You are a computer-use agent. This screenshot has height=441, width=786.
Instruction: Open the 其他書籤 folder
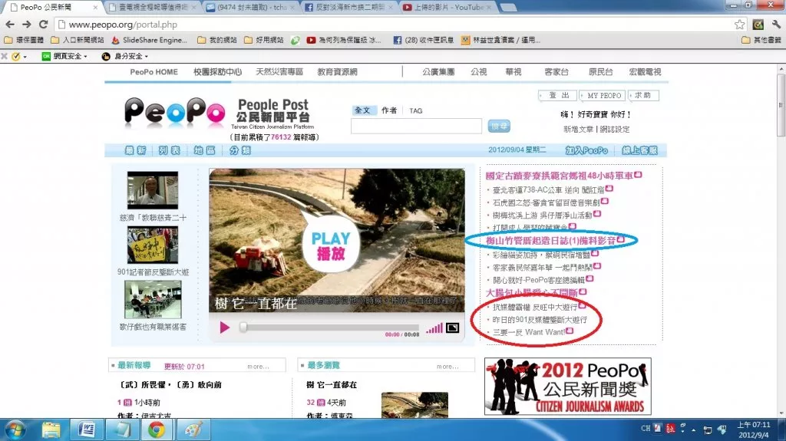761,40
